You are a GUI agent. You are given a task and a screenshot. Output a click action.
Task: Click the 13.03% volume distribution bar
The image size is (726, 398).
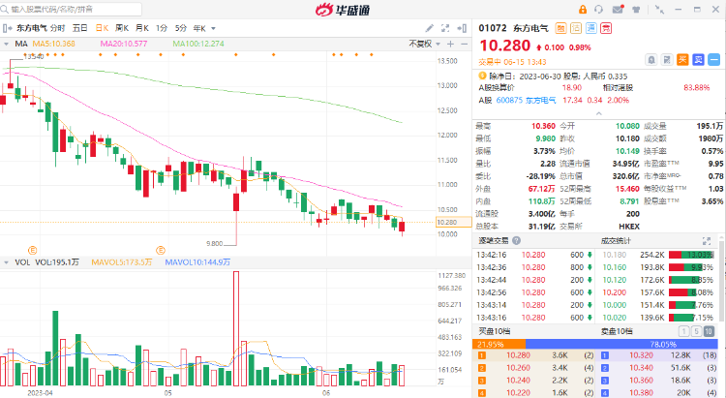click(691, 255)
